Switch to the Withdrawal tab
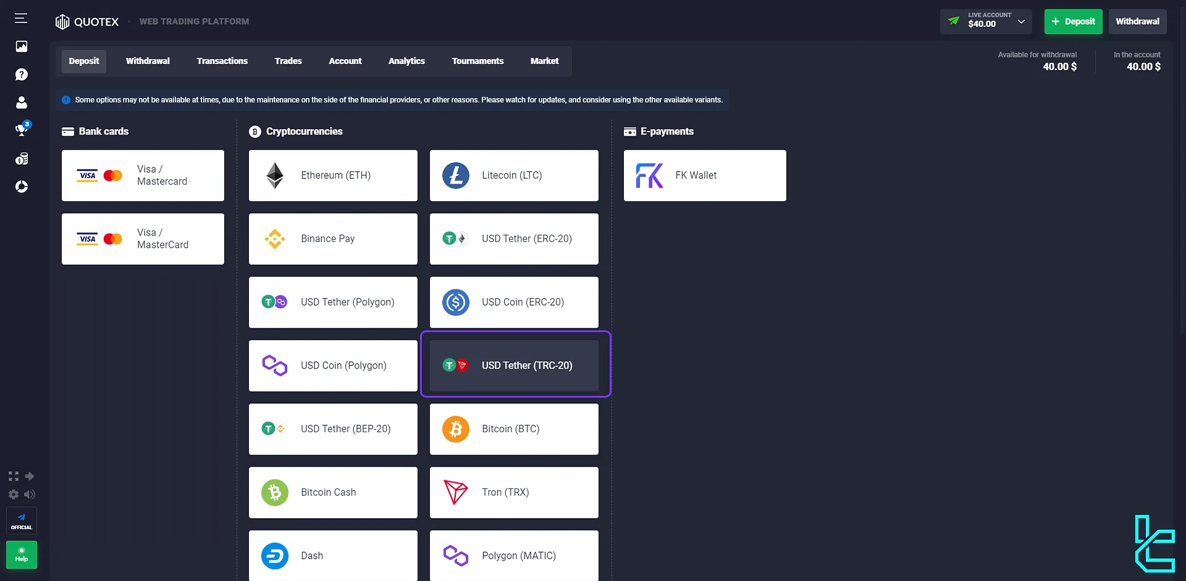 click(148, 61)
